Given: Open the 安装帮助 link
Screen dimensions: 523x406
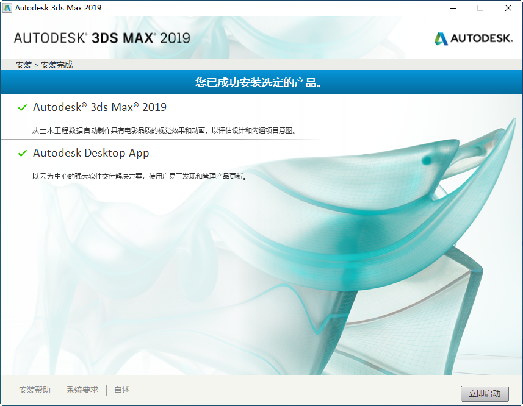Looking at the screenshot, I should 35,390.
